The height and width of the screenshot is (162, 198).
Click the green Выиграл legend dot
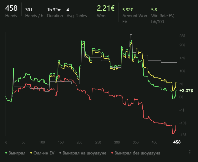tap(6, 153)
